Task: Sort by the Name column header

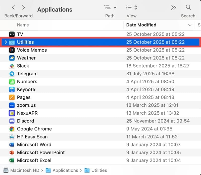Action: tap(23, 25)
